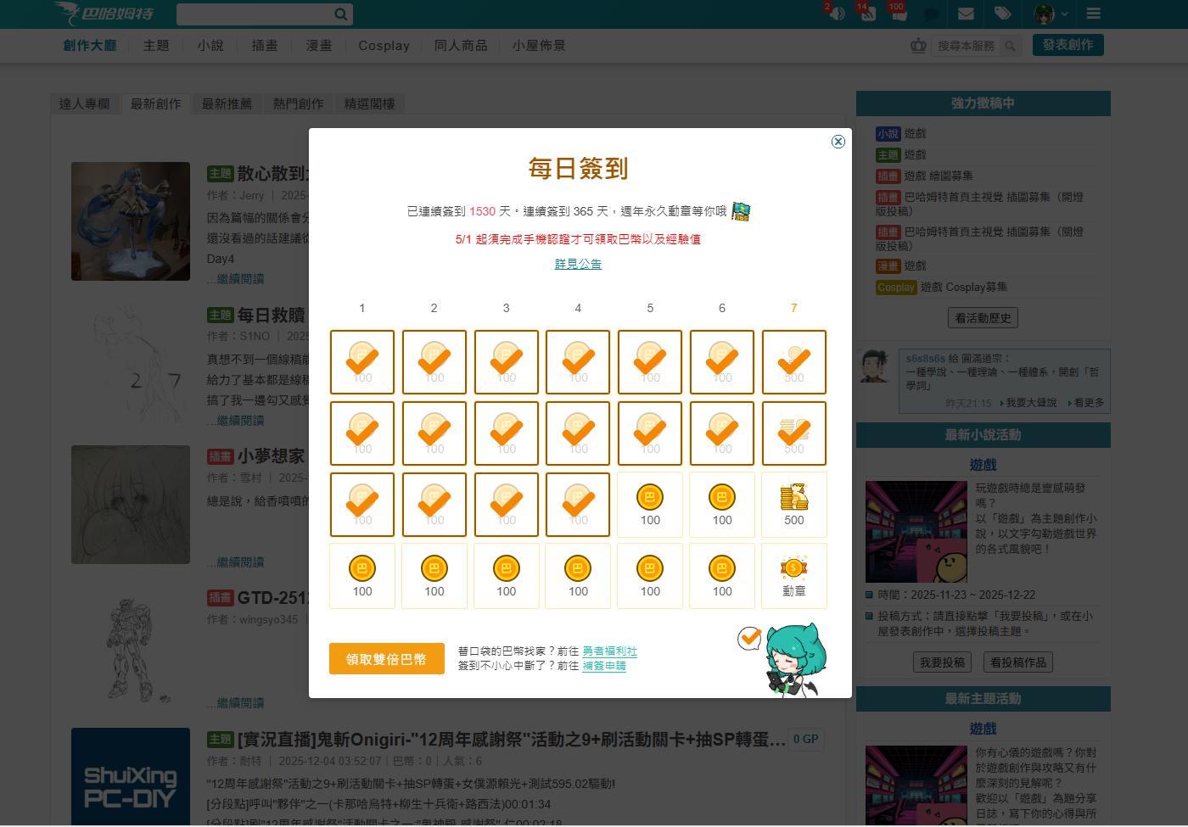Image resolution: width=1188 pixels, height=827 pixels.
Task: Go to 勇者福利社 link
Action: (x=609, y=651)
